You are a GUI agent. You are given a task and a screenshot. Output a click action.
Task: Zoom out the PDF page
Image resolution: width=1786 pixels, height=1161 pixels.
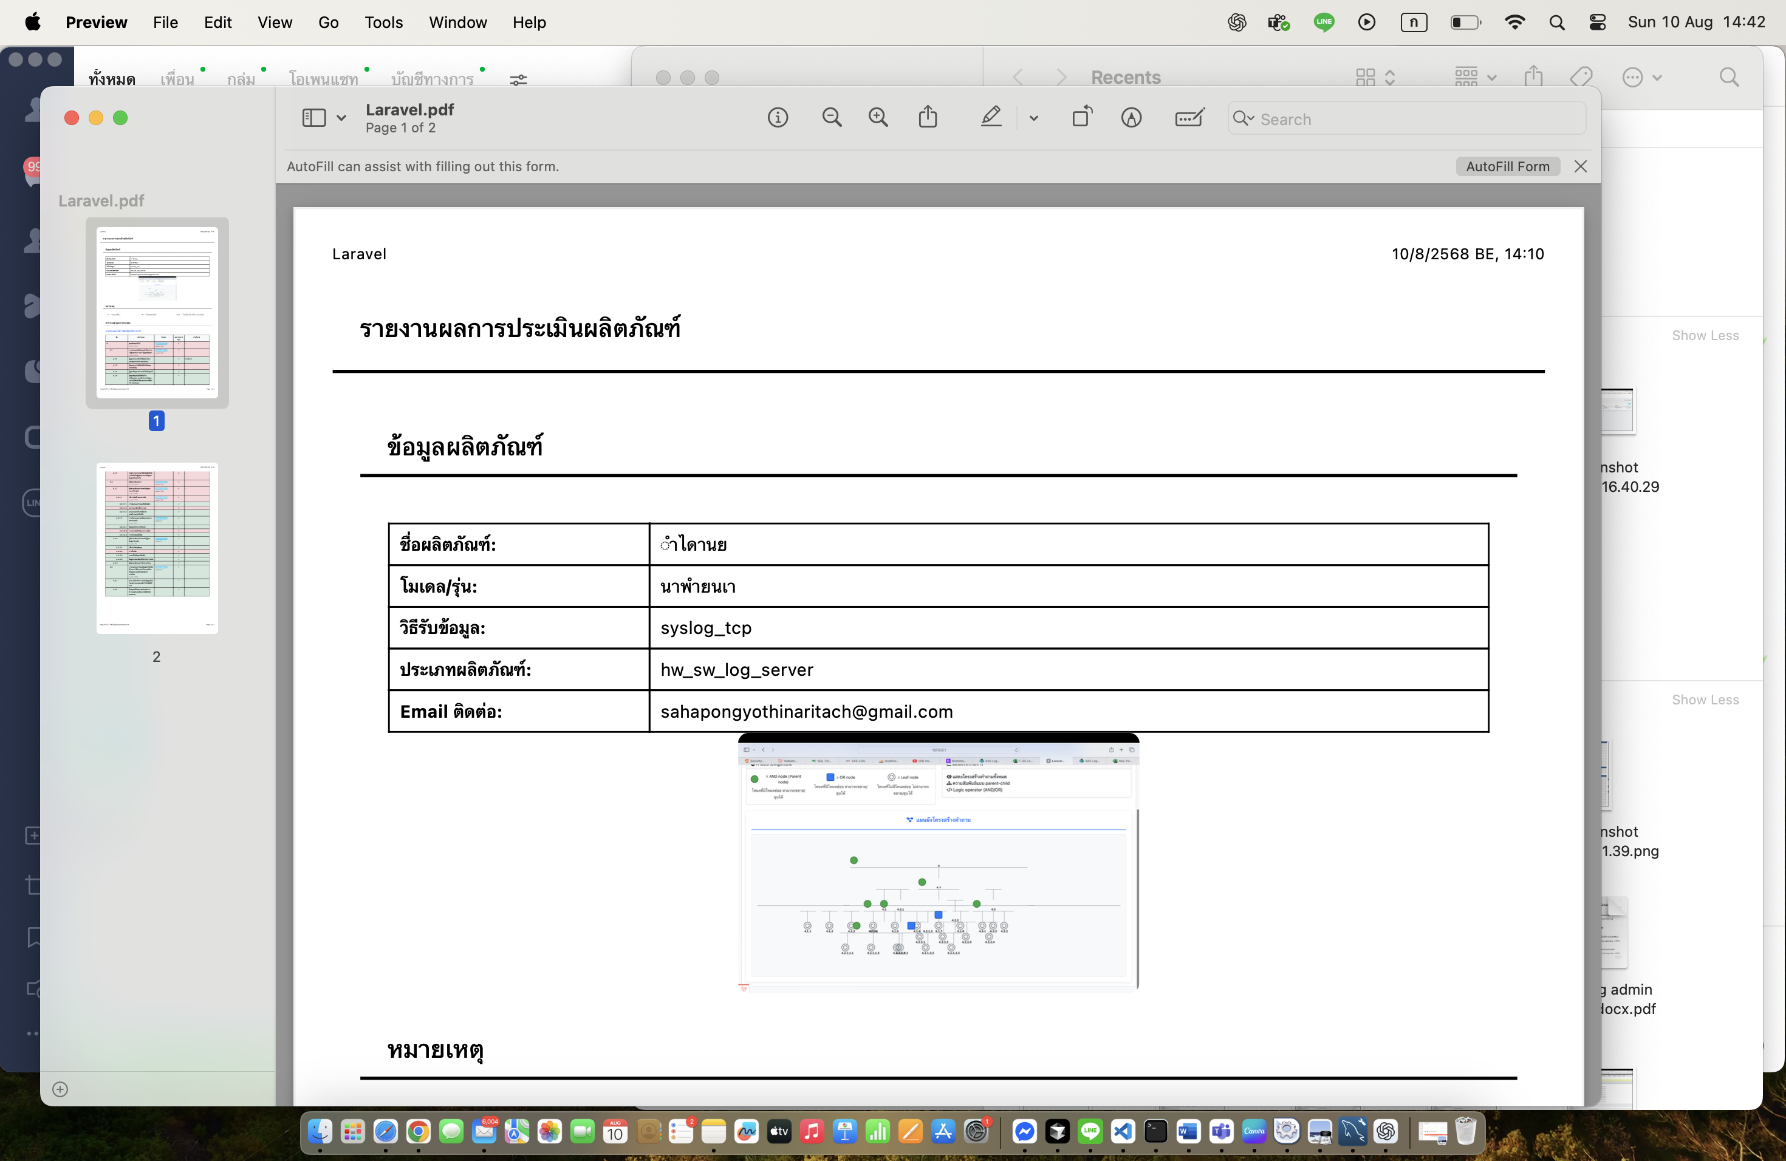click(x=832, y=118)
